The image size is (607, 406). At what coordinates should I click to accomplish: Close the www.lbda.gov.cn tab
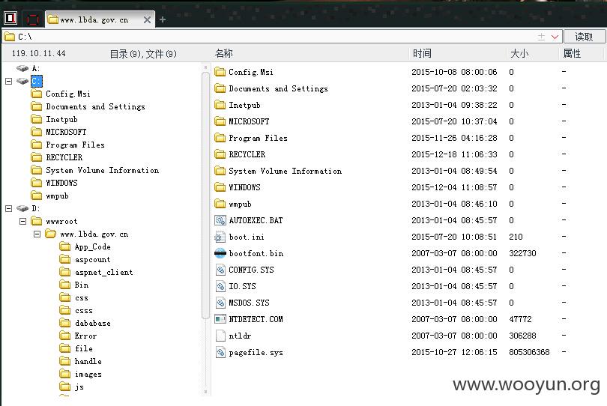click(x=147, y=19)
